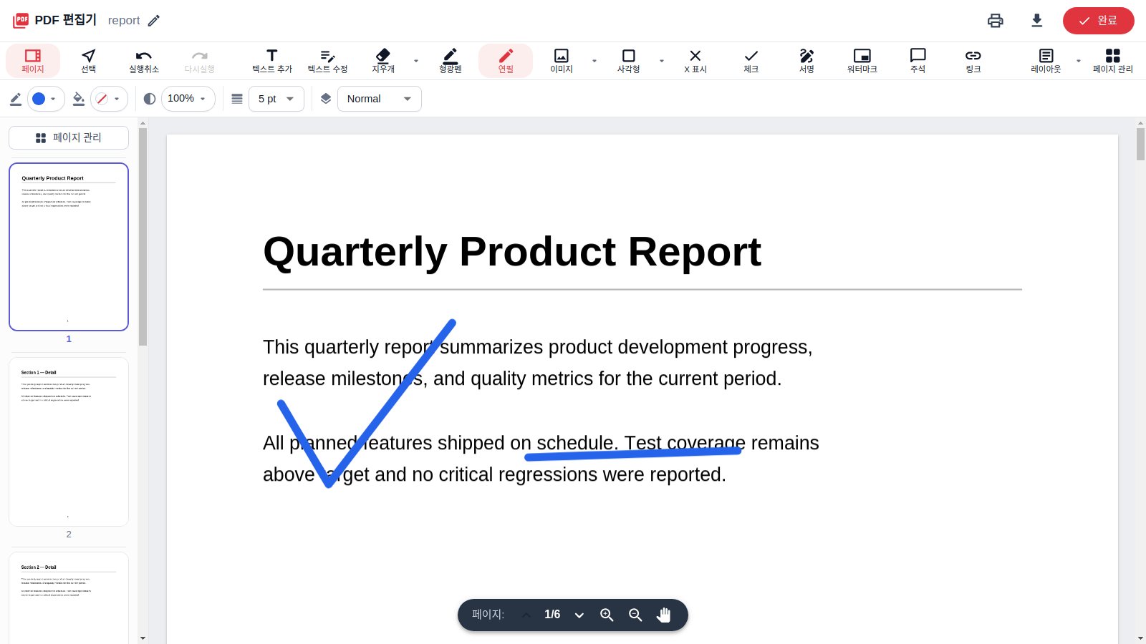Click the report file name
The height and width of the screenshot is (644, 1146).
coord(124,21)
